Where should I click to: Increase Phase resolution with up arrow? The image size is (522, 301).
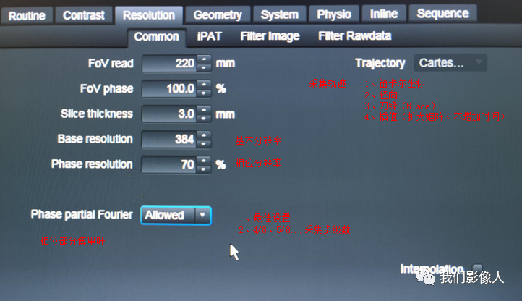(204, 161)
